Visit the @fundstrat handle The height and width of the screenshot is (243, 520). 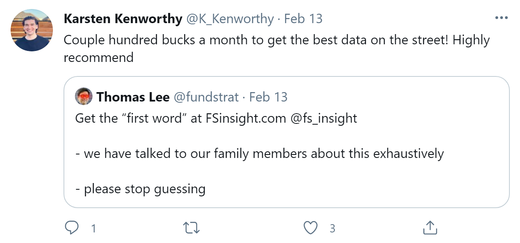[206, 97]
